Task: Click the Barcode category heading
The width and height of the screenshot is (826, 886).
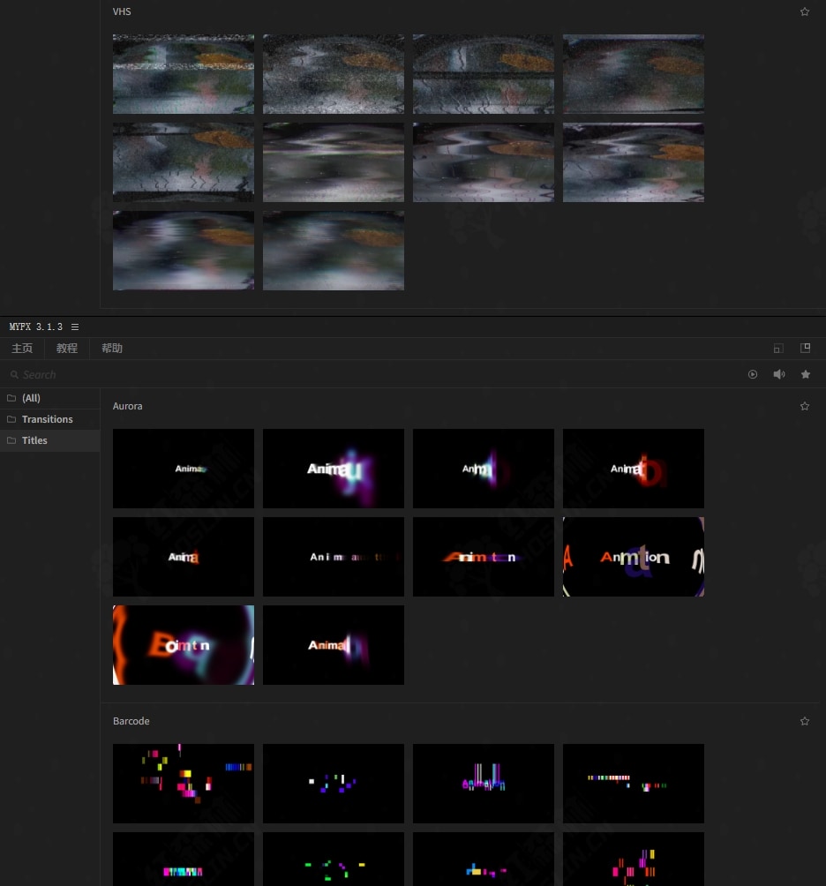Action: pyautogui.click(x=131, y=721)
